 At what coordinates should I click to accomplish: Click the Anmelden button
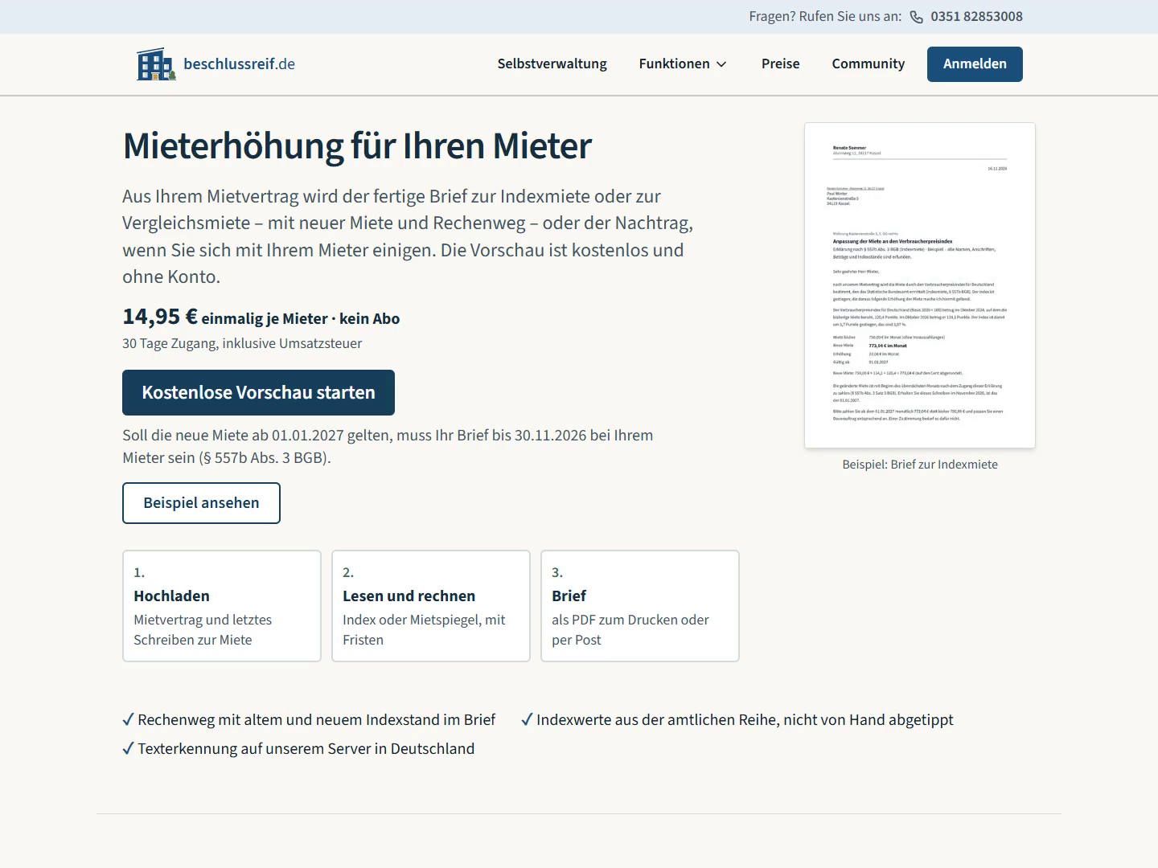tap(975, 64)
